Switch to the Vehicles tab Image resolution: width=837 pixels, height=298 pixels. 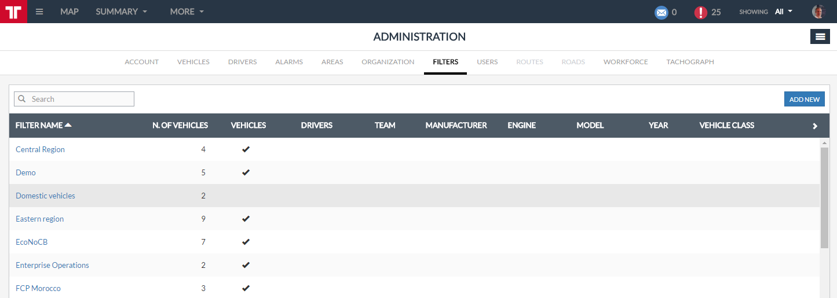193,62
